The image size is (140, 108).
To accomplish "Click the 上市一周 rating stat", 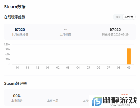I will pos(53,98).
